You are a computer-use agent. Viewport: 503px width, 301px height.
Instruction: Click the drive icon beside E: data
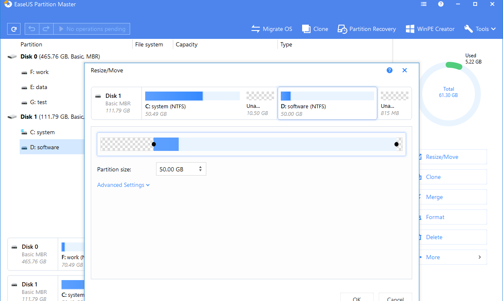point(24,87)
